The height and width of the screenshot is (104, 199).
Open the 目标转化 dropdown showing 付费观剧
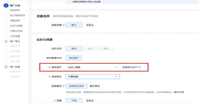tap(93, 77)
